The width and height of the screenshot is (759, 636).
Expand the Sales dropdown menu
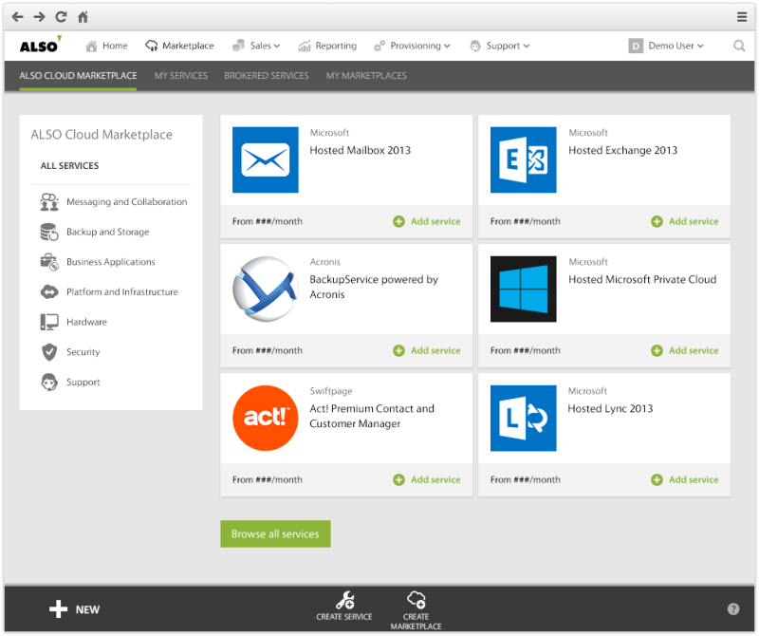pos(260,46)
